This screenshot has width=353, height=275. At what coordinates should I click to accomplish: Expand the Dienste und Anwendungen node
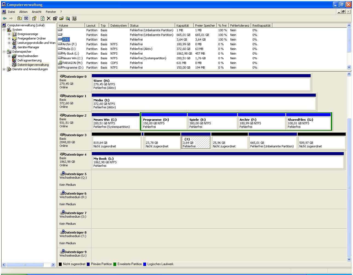(4, 69)
